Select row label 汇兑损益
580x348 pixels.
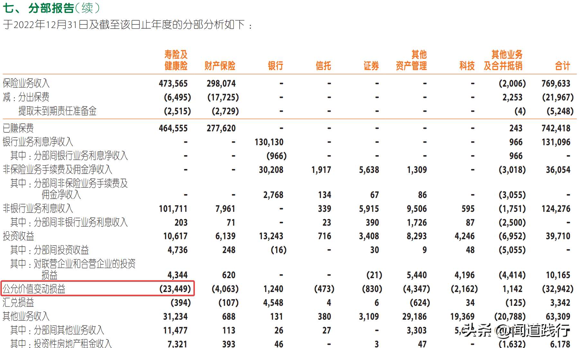click(x=18, y=303)
